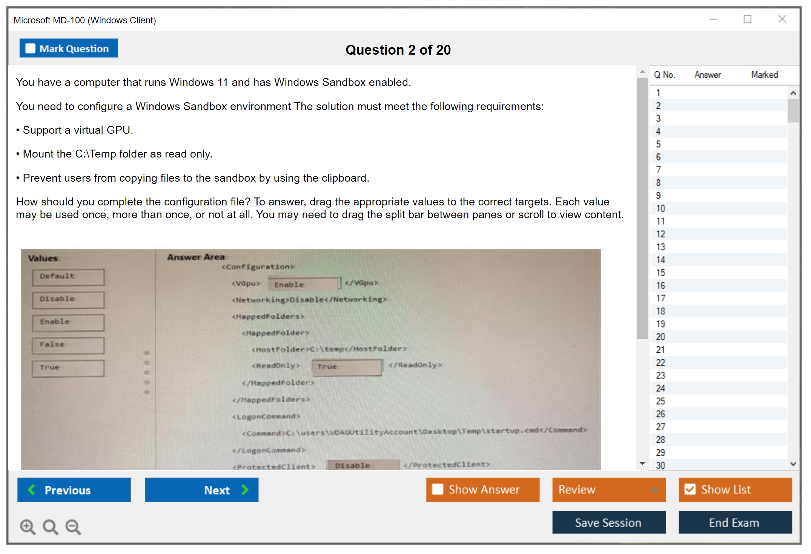The image size is (811, 554).
Task: Uncheck the Show List checkbox
Action: point(690,489)
